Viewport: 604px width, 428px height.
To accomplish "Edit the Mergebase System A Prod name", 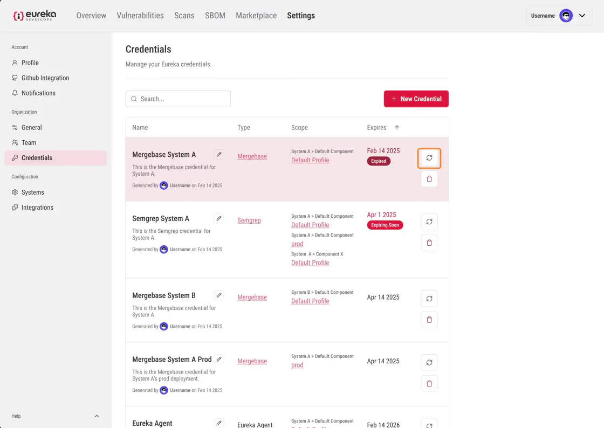I will [218, 359].
